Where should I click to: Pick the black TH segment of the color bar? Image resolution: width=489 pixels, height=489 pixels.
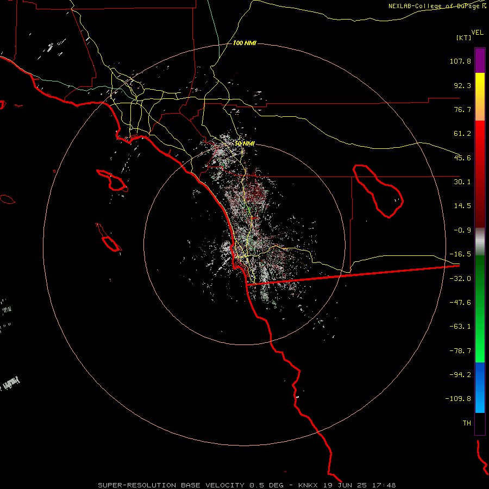480,424
